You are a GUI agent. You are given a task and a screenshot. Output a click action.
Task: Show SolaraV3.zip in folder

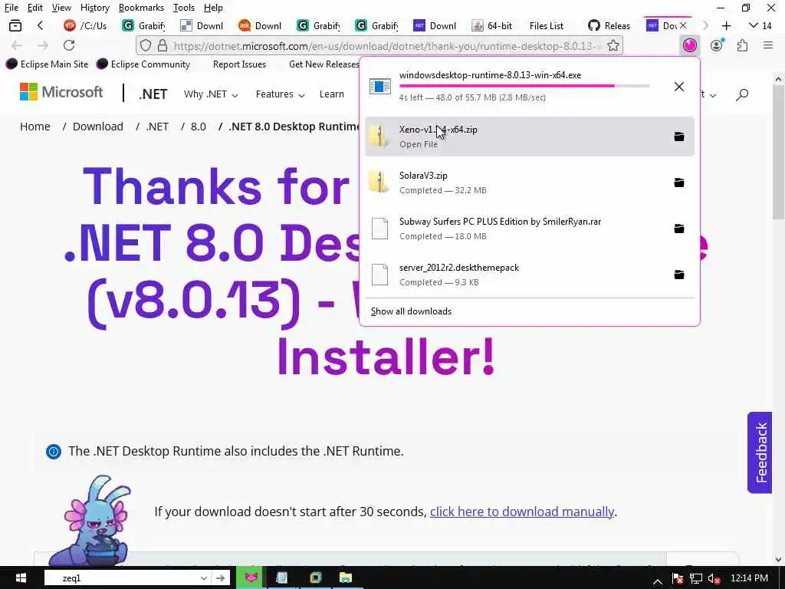point(679,183)
